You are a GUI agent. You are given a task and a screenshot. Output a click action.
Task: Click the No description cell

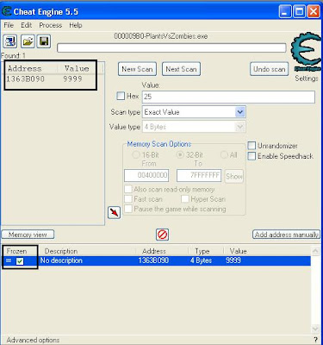[61, 260]
